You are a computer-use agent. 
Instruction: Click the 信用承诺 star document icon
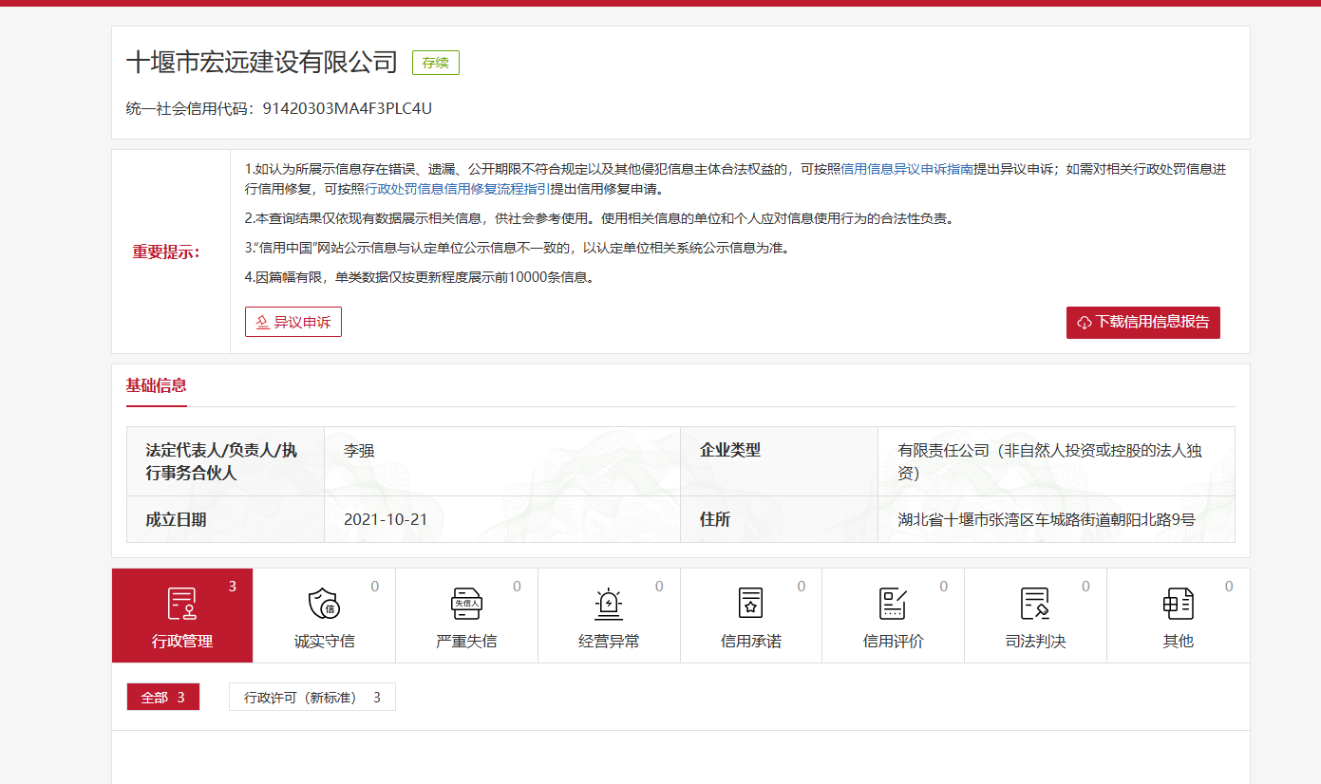click(751, 604)
